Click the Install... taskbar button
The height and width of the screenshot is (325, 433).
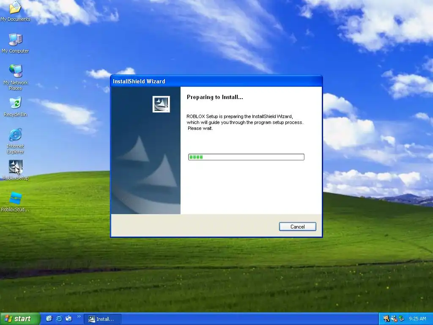click(x=102, y=319)
